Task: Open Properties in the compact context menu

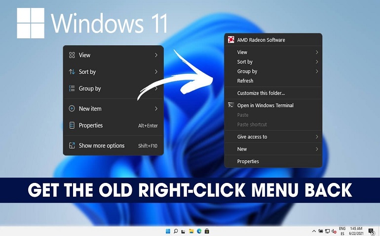Action: tap(113, 125)
